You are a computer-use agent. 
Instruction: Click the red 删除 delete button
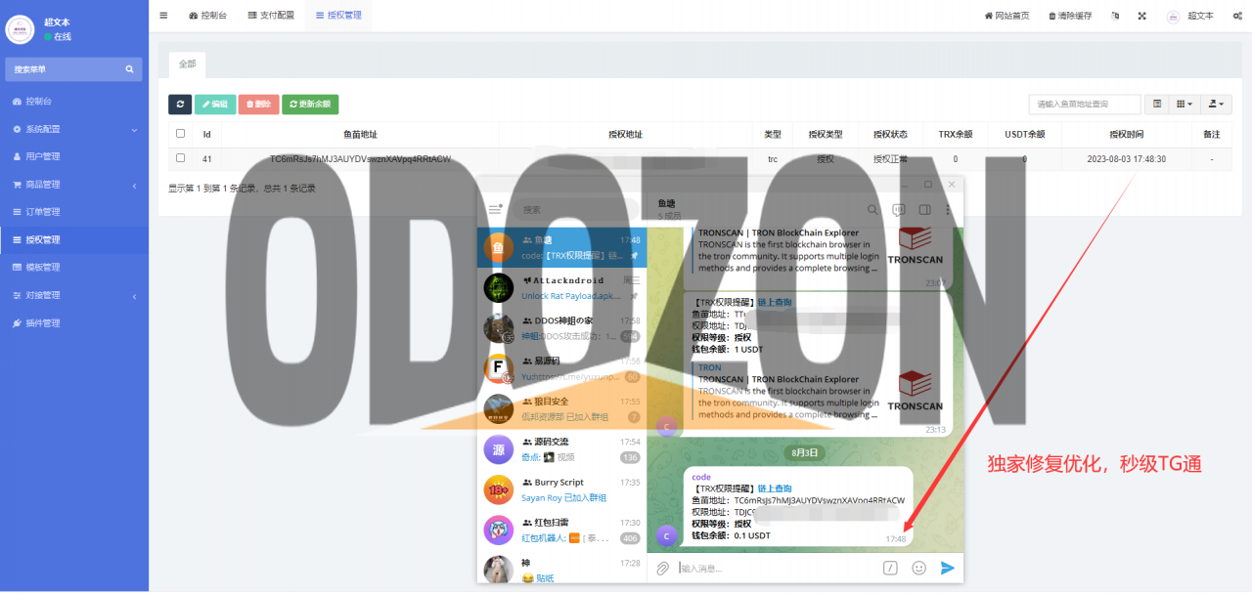258,104
